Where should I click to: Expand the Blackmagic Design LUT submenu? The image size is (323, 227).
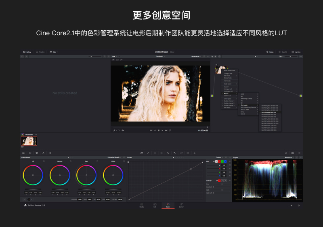pos(246,98)
